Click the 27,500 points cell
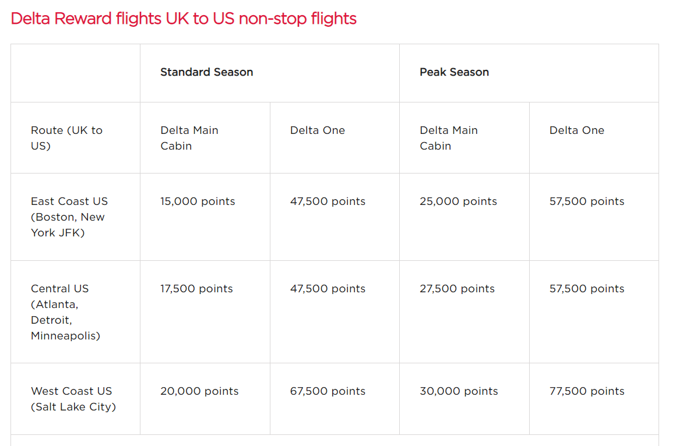The width and height of the screenshot is (683, 446). click(457, 289)
